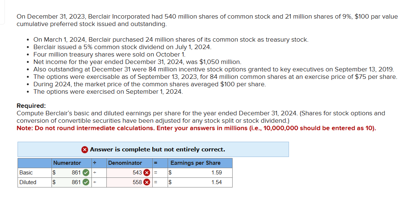Click the equals sign in the Basic row
Image resolution: width=420 pixels, height=215 pixels.
155,173
